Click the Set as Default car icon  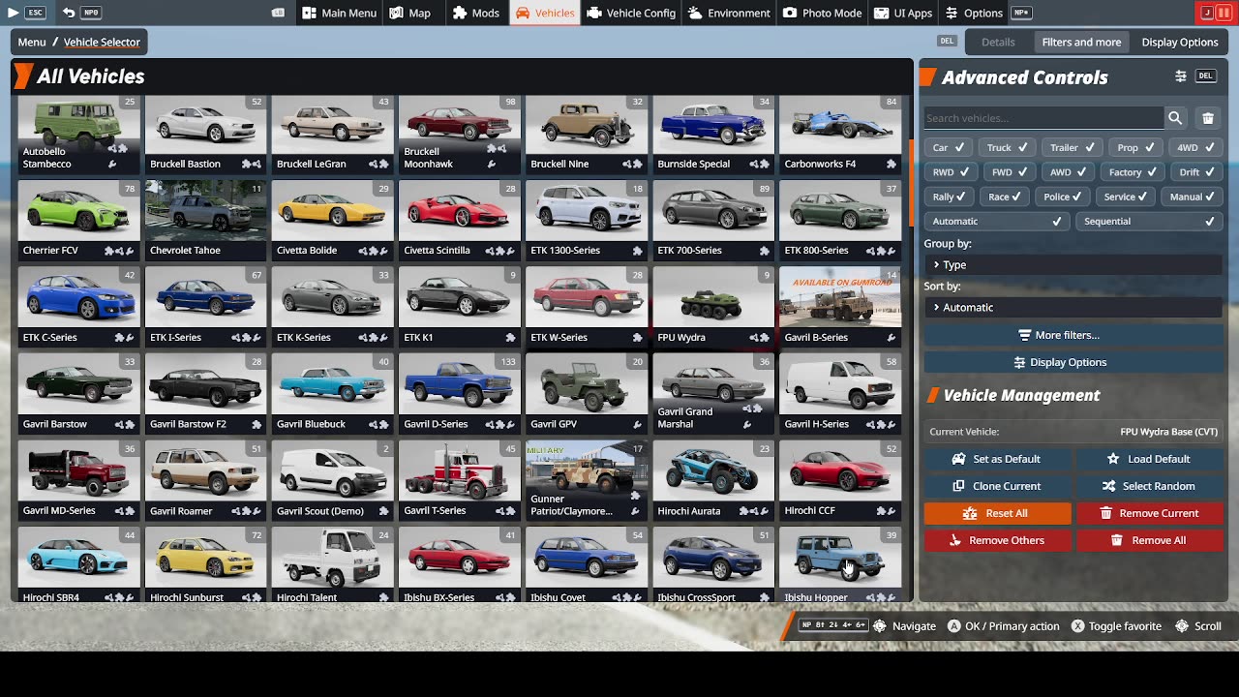958,459
